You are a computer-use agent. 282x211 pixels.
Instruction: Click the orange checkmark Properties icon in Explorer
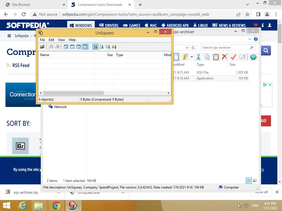[x=233, y=57]
